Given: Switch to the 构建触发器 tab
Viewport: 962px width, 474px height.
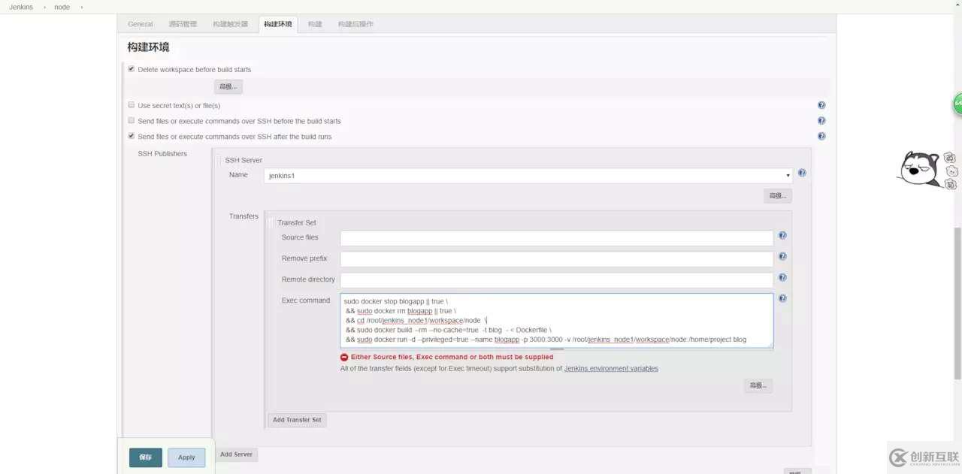Looking at the screenshot, I should [x=230, y=24].
